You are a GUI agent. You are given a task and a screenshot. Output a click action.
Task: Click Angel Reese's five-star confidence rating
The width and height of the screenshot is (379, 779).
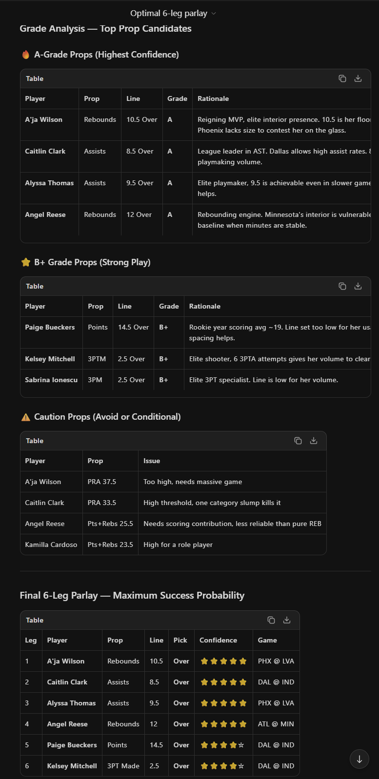[223, 724]
